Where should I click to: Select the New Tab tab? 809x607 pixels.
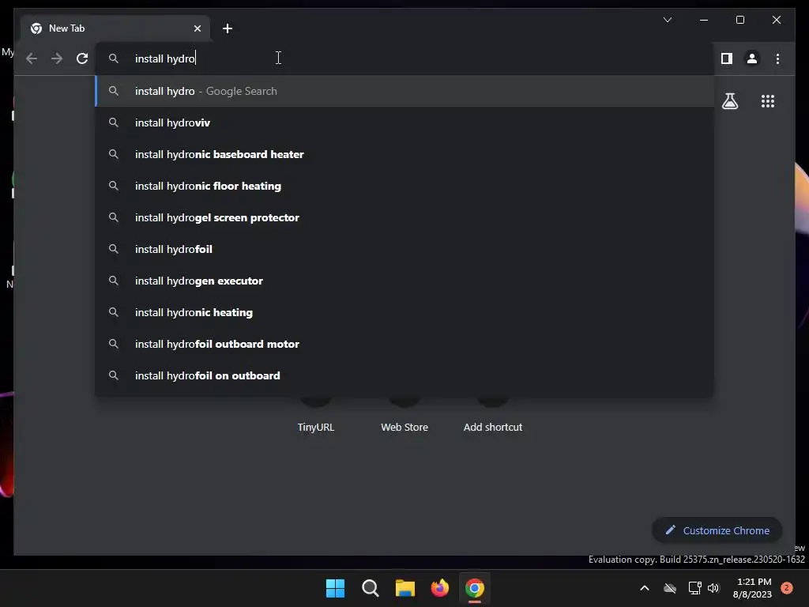(x=115, y=28)
